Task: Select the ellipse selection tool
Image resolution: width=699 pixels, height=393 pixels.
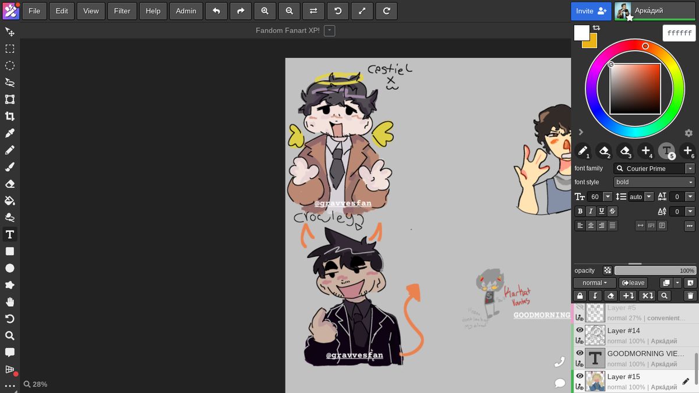Action: [x=10, y=65]
